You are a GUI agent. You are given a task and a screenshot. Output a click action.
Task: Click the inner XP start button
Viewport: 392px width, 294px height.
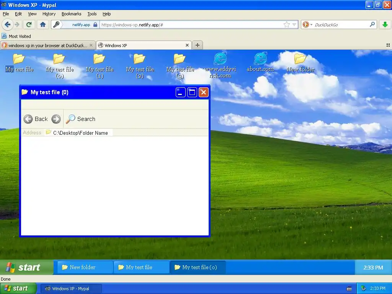[26, 267]
